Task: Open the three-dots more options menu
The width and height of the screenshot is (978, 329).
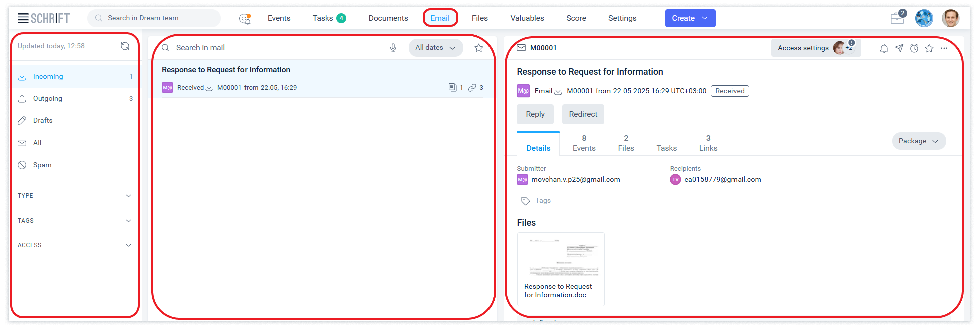Action: [944, 48]
